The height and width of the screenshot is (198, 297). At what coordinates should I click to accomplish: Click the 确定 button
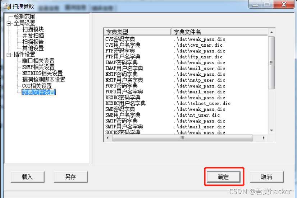coord(224,177)
